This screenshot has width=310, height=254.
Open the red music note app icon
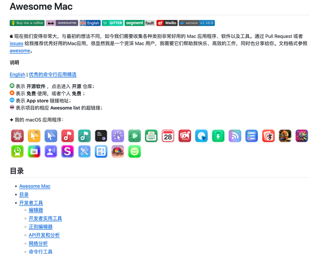click(68, 136)
